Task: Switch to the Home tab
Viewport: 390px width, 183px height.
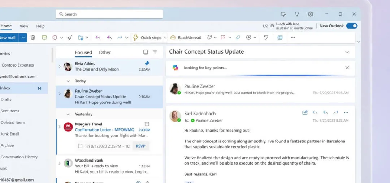Action: click(x=6, y=26)
